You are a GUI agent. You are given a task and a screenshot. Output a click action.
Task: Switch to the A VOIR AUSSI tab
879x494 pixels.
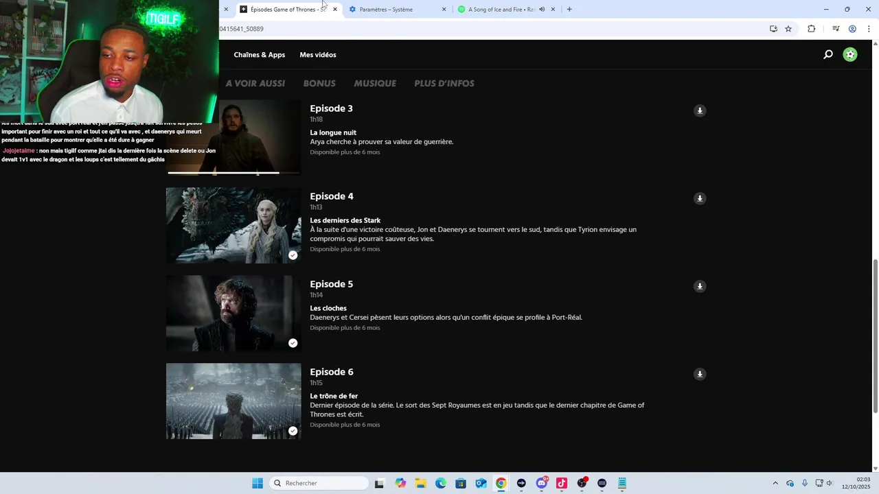pos(255,83)
